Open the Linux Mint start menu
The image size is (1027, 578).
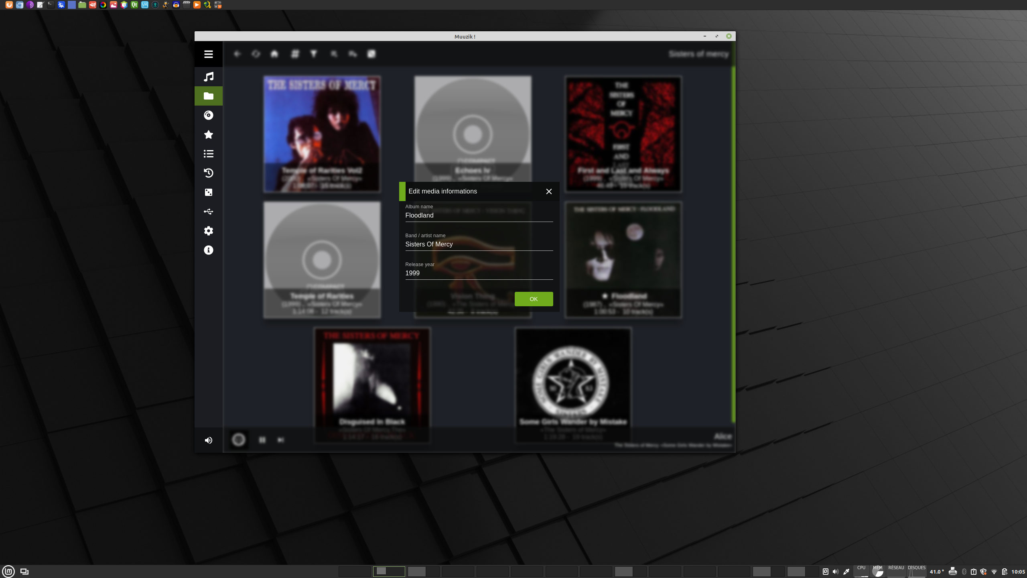point(8,571)
